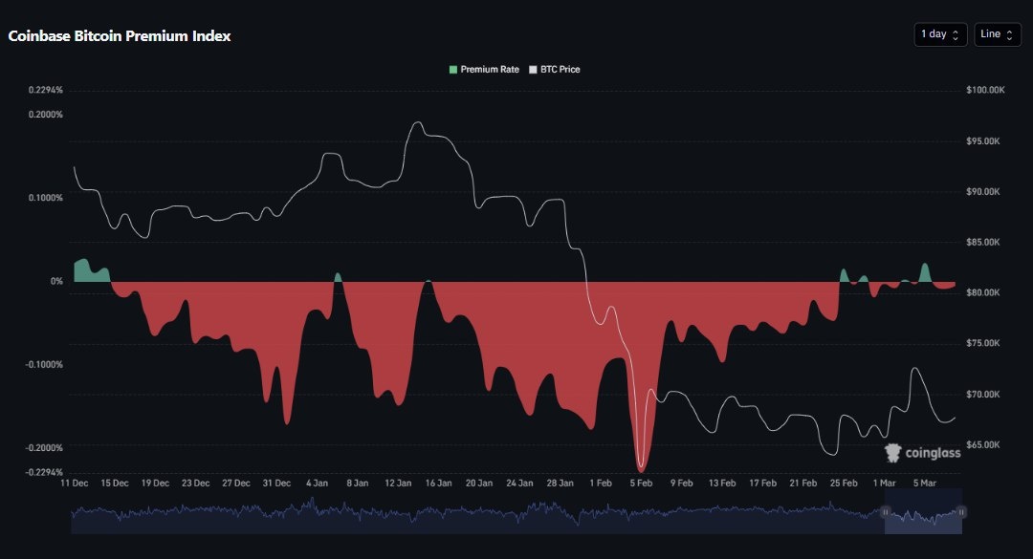The height and width of the screenshot is (559, 1033).
Task: Click the 28 Jan date label
Action: coord(560,484)
